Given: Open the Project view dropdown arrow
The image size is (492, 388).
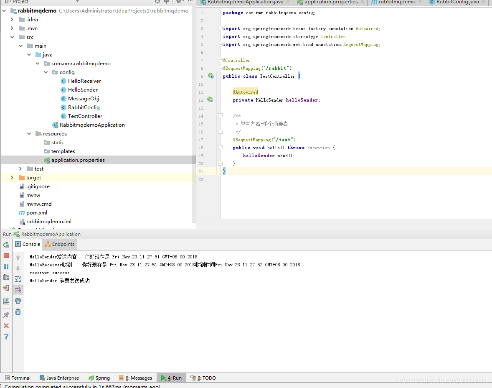Looking at the screenshot, I should (x=77, y=2).
